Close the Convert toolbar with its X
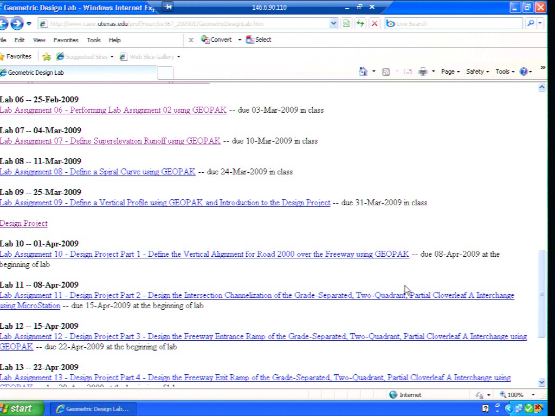Image resolution: width=555 pixels, height=416 pixels. 191,40
